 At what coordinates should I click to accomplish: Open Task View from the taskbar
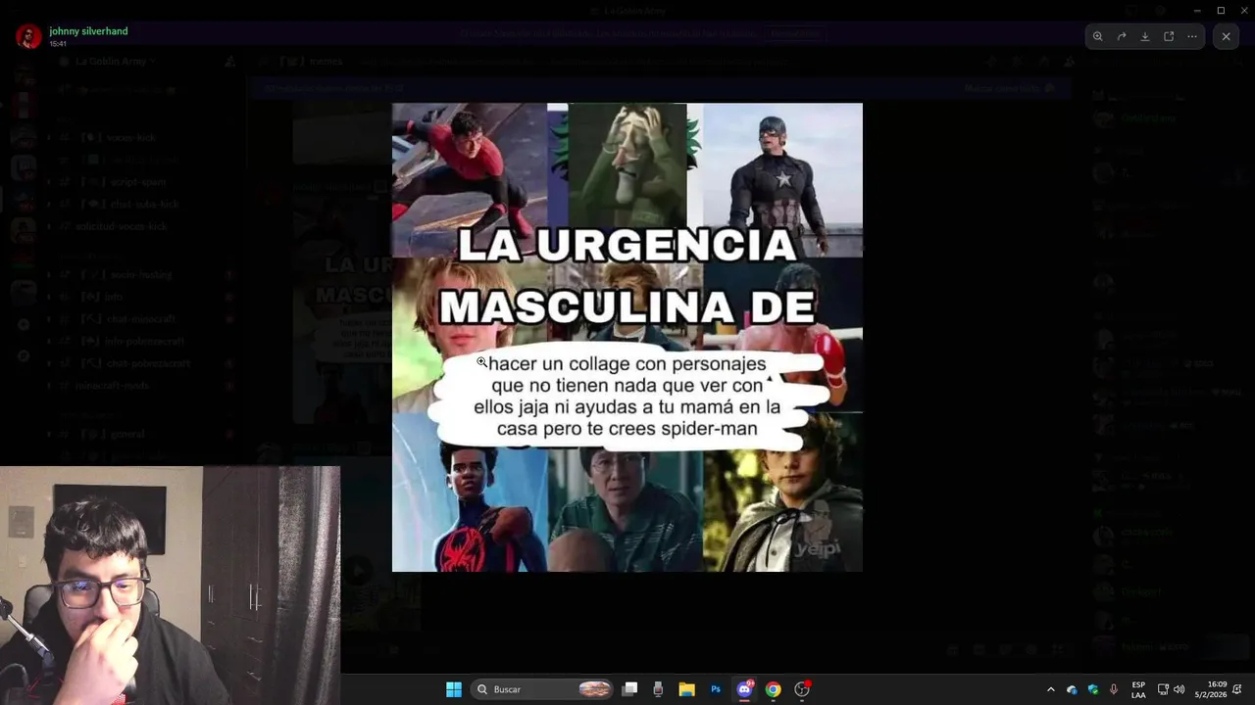[630, 689]
